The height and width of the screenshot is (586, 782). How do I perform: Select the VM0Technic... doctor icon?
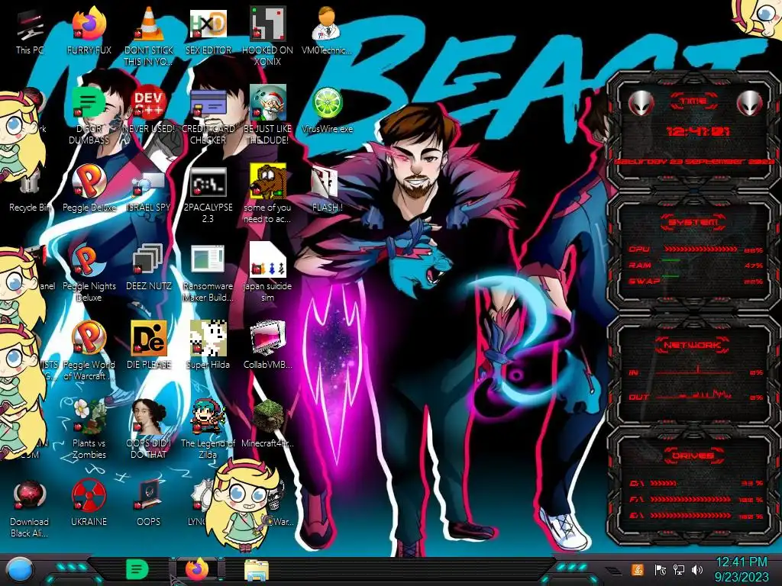coord(327,24)
